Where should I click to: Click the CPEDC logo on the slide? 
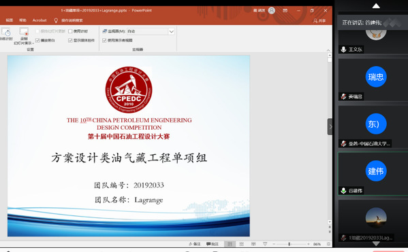pyautogui.click(x=129, y=90)
